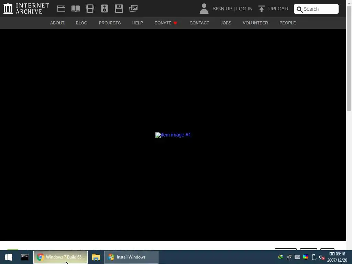This screenshot has height=264, width=352.
Task: Focus the Search input field
Action: (x=316, y=9)
